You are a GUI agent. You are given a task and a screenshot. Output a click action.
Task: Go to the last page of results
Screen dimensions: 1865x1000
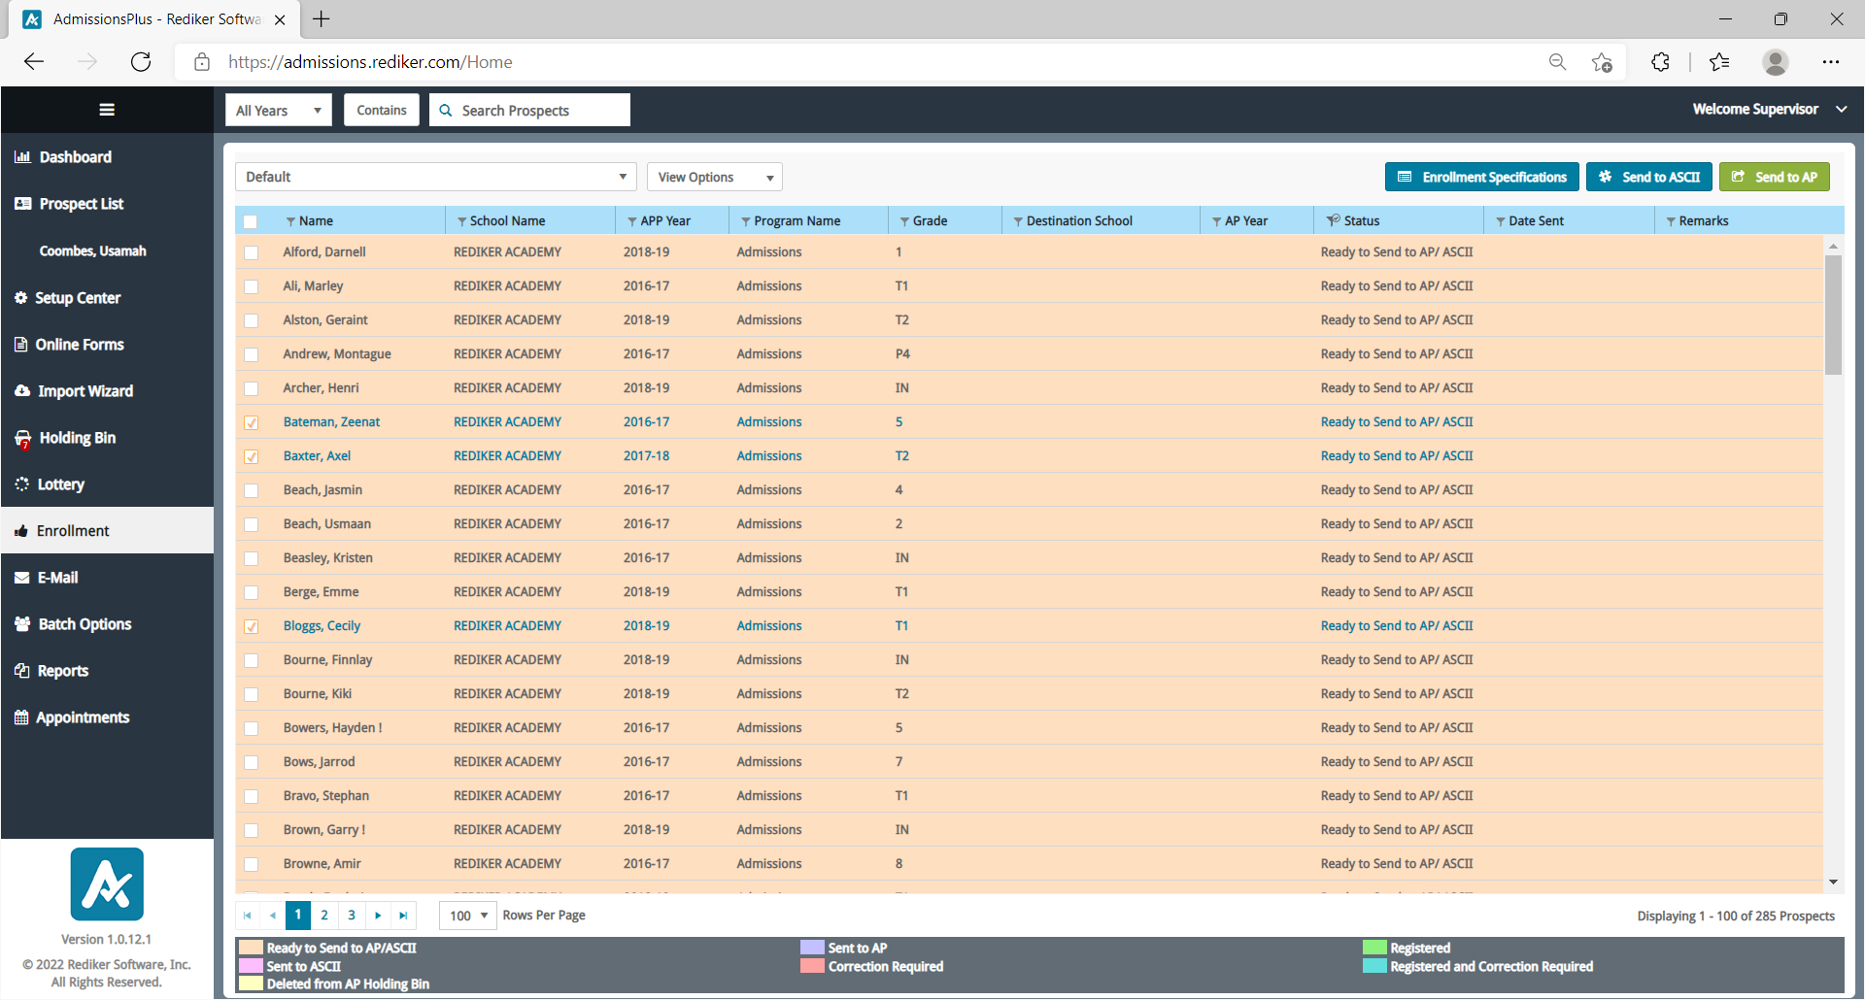pos(404,916)
